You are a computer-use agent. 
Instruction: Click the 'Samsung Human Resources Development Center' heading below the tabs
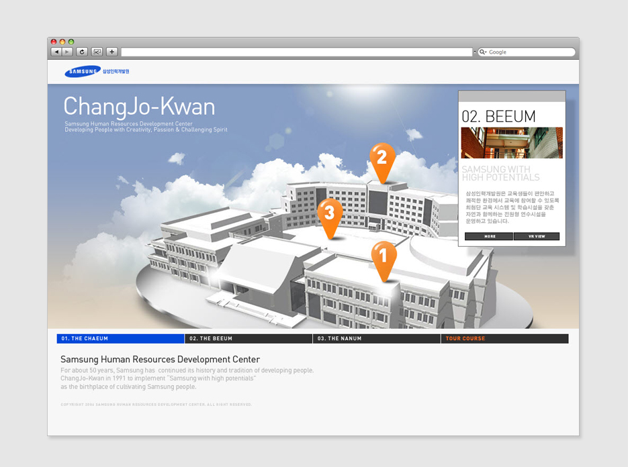[161, 360]
